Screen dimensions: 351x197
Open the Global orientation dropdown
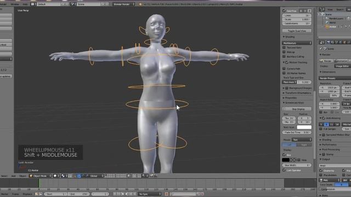[97, 176]
